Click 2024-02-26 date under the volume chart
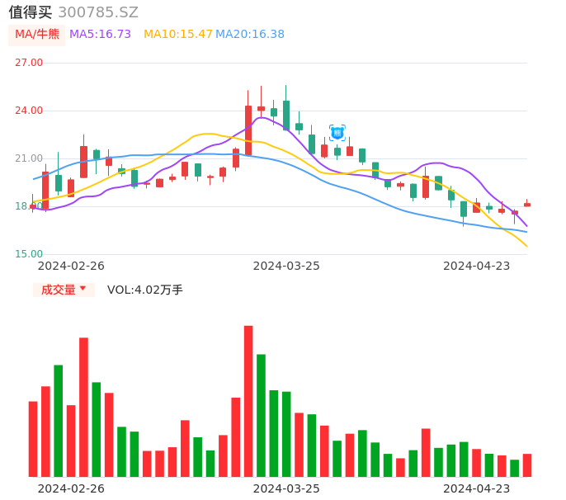 tap(71, 488)
